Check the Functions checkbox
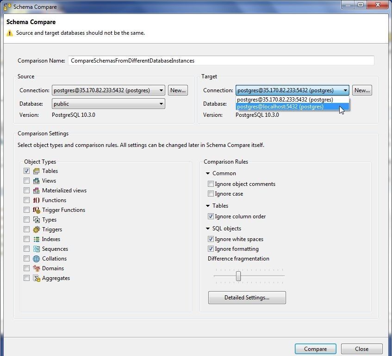 (x=26, y=200)
